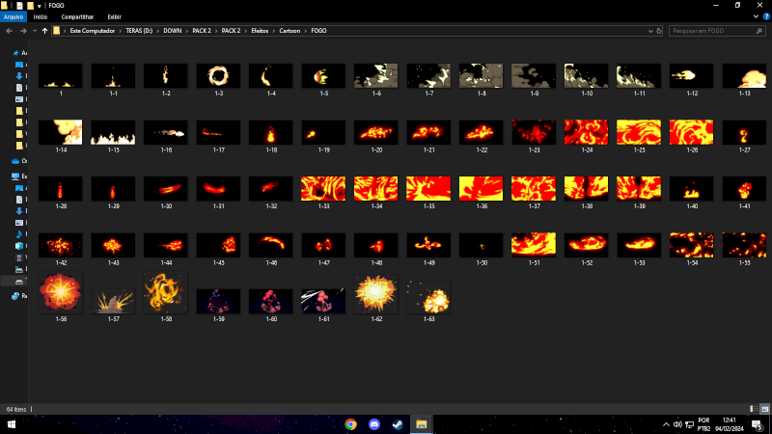The image size is (772, 434).
Task: Open the Help question mark icon
Action: point(765,16)
